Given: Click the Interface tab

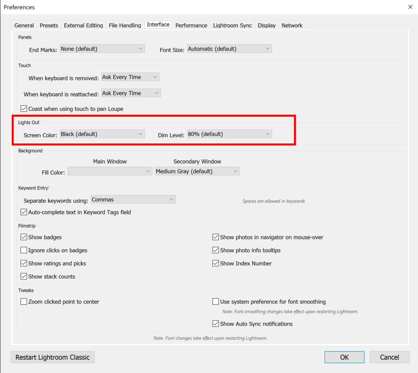Looking at the screenshot, I should click(158, 25).
